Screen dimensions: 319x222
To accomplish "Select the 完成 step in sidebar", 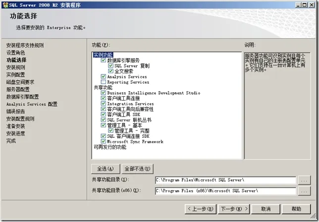I will (x=11, y=141).
